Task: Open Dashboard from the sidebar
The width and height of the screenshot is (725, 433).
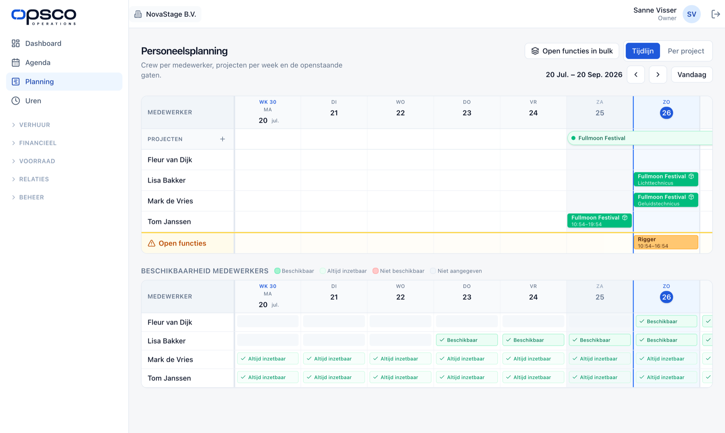Action: click(64, 44)
